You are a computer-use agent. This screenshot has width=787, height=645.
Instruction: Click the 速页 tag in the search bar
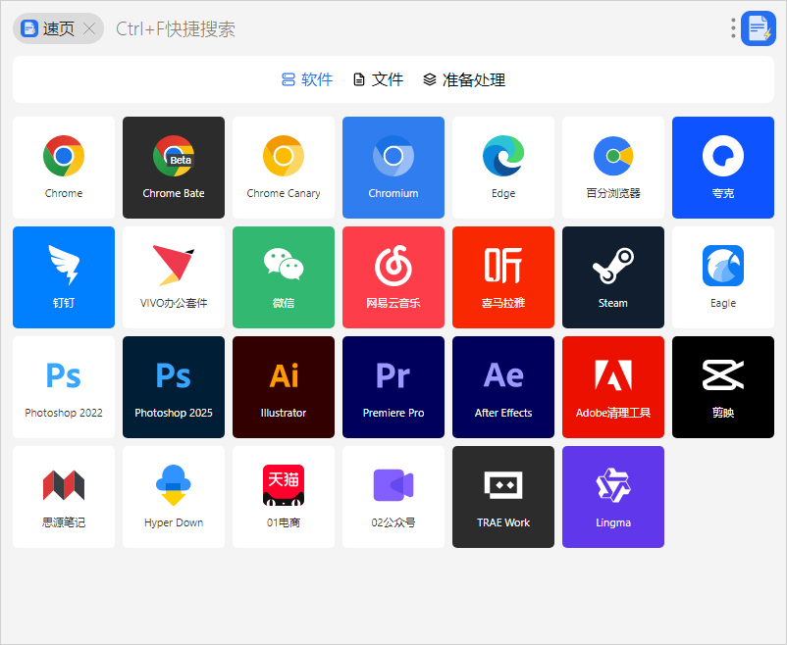coord(58,28)
